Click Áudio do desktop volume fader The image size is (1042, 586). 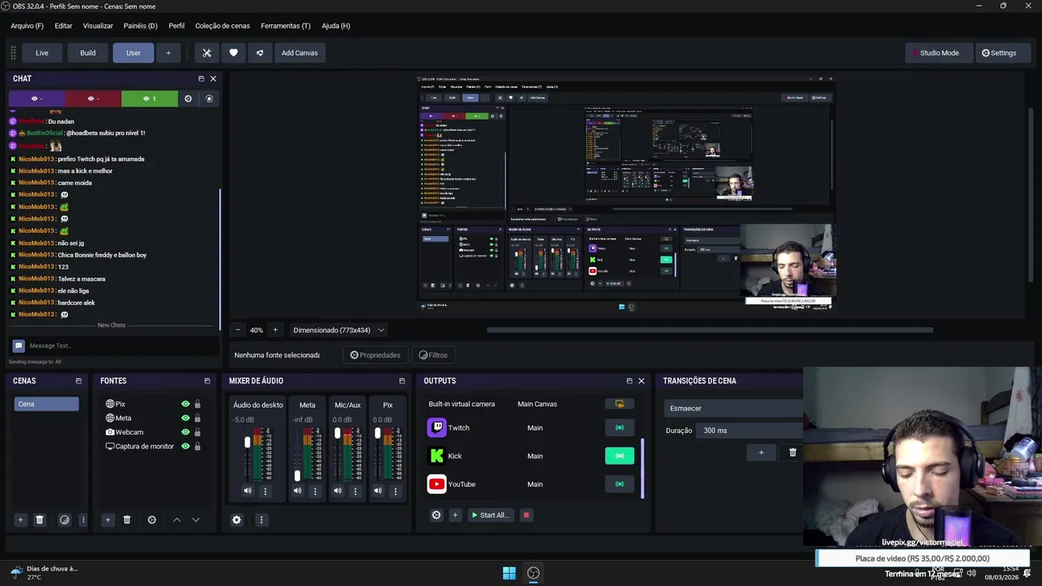[247, 443]
